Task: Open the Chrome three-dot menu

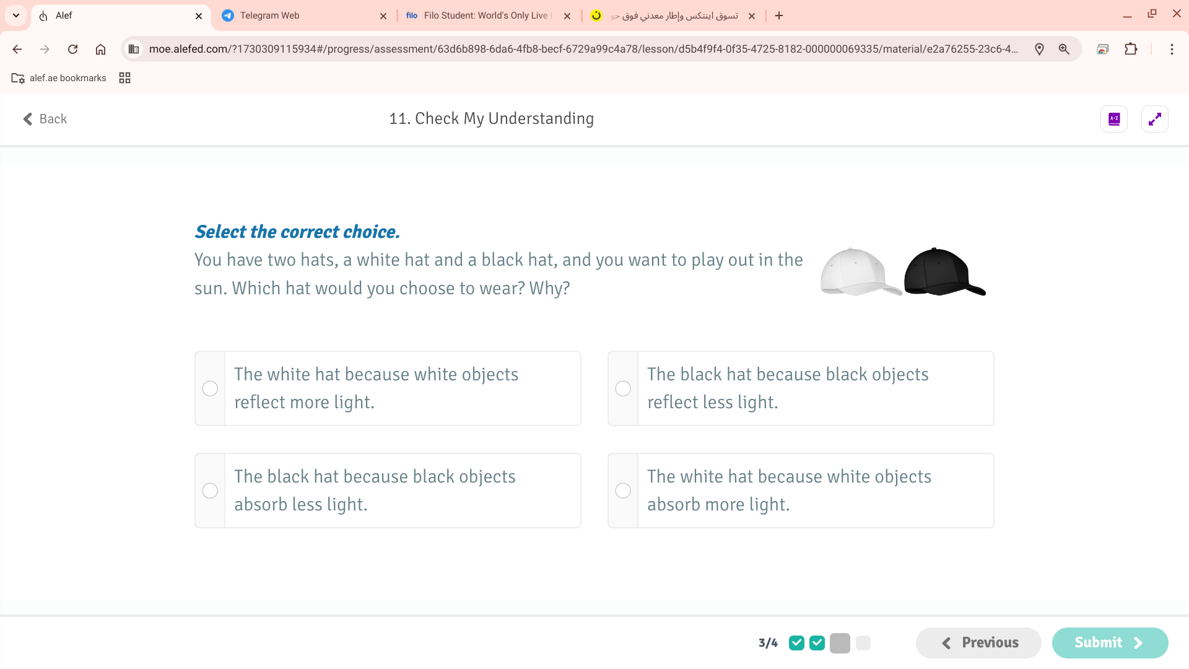Action: pyautogui.click(x=1171, y=50)
